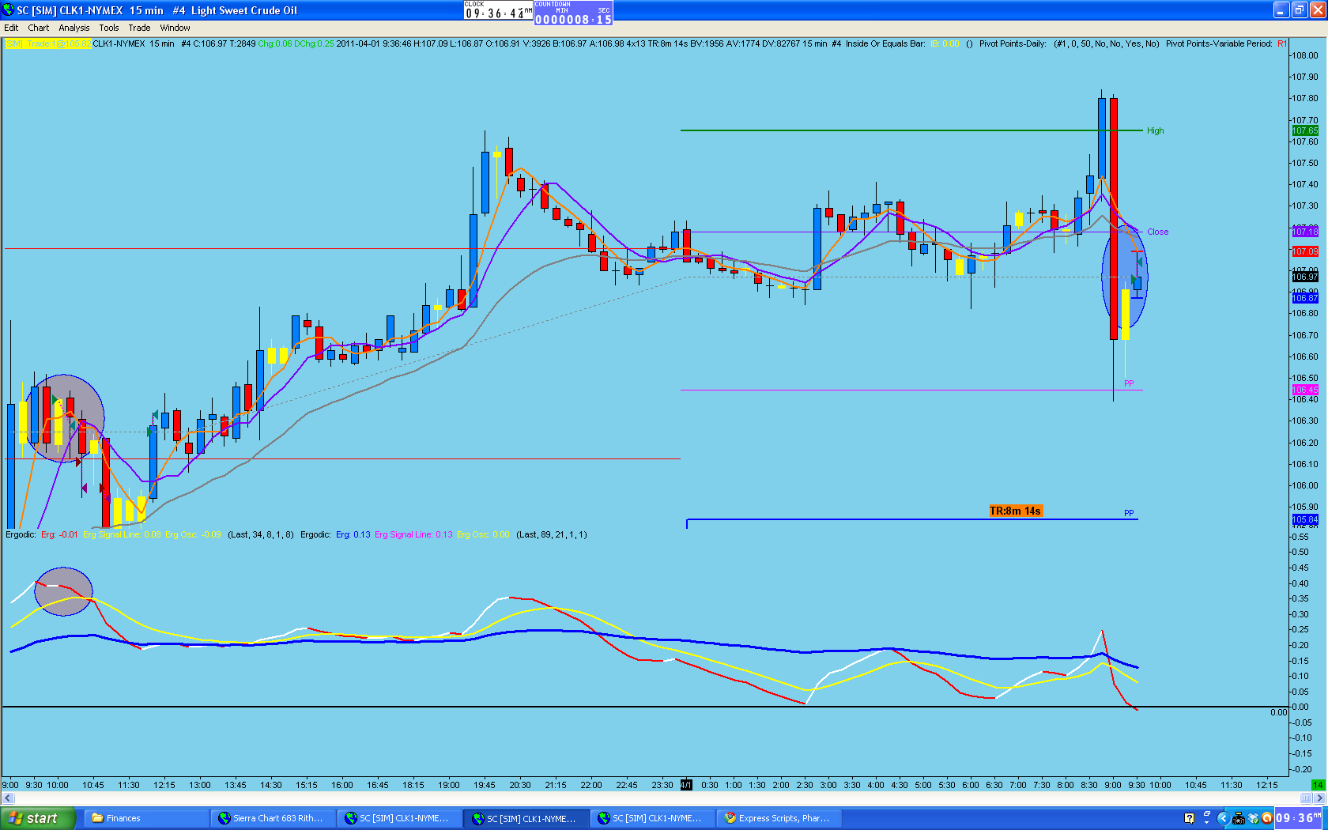Click the left arrow of horizontal chart scrollbar
Viewport: 1328px width, 830px height.
[8, 798]
